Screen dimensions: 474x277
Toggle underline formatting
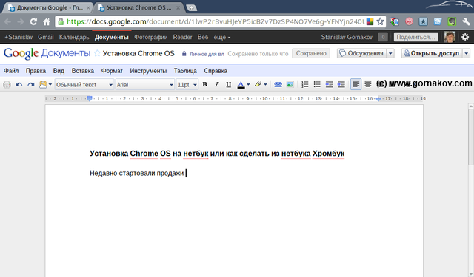[x=229, y=85]
